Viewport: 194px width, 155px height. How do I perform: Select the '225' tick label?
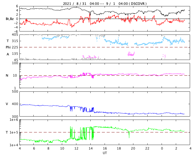[x=15, y=47]
